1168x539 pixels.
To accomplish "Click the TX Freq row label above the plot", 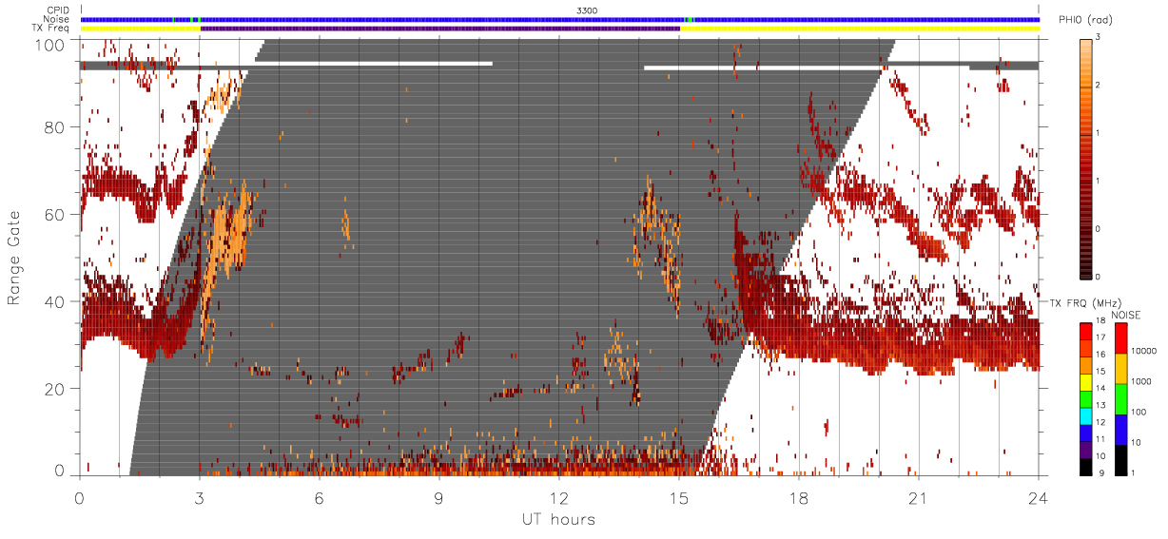I will (x=51, y=29).
